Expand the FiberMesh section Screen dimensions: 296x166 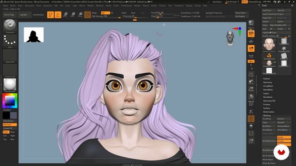tap(268, 97)
